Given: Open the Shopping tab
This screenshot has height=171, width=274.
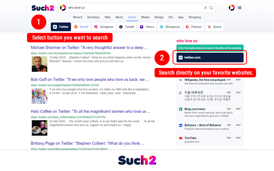Looking at the screenshot, I should click(195, 17).
